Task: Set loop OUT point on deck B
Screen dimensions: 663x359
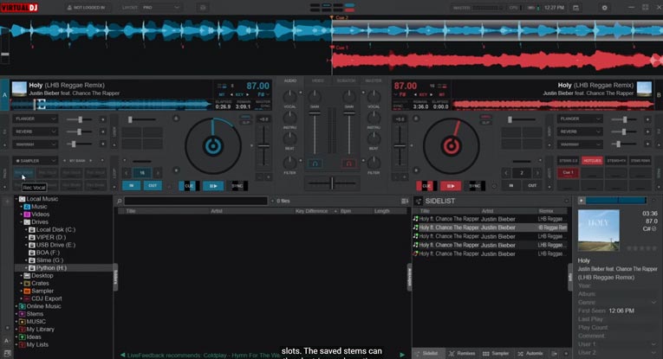Action: (532, 186)
